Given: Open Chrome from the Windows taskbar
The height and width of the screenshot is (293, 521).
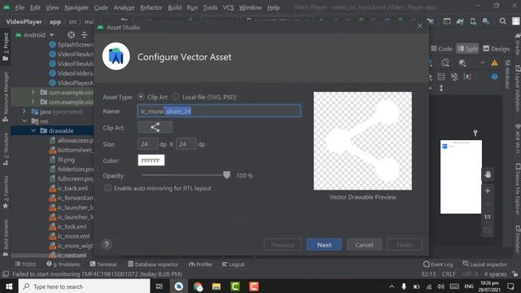Looking at the screenshot, I should click(x=198, y=286).
